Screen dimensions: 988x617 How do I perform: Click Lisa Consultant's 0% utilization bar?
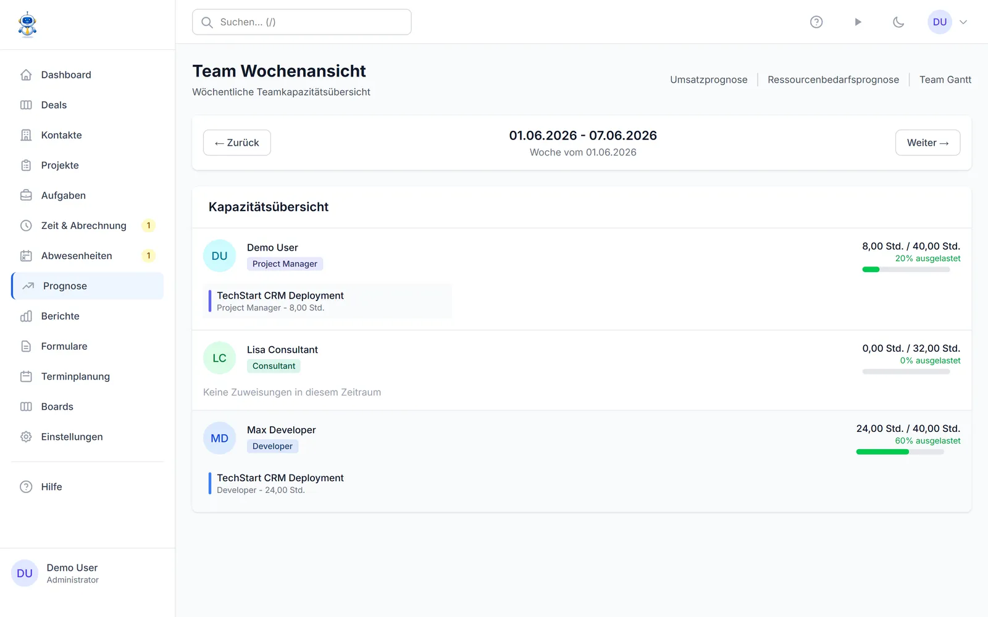(x=906, y=372)
